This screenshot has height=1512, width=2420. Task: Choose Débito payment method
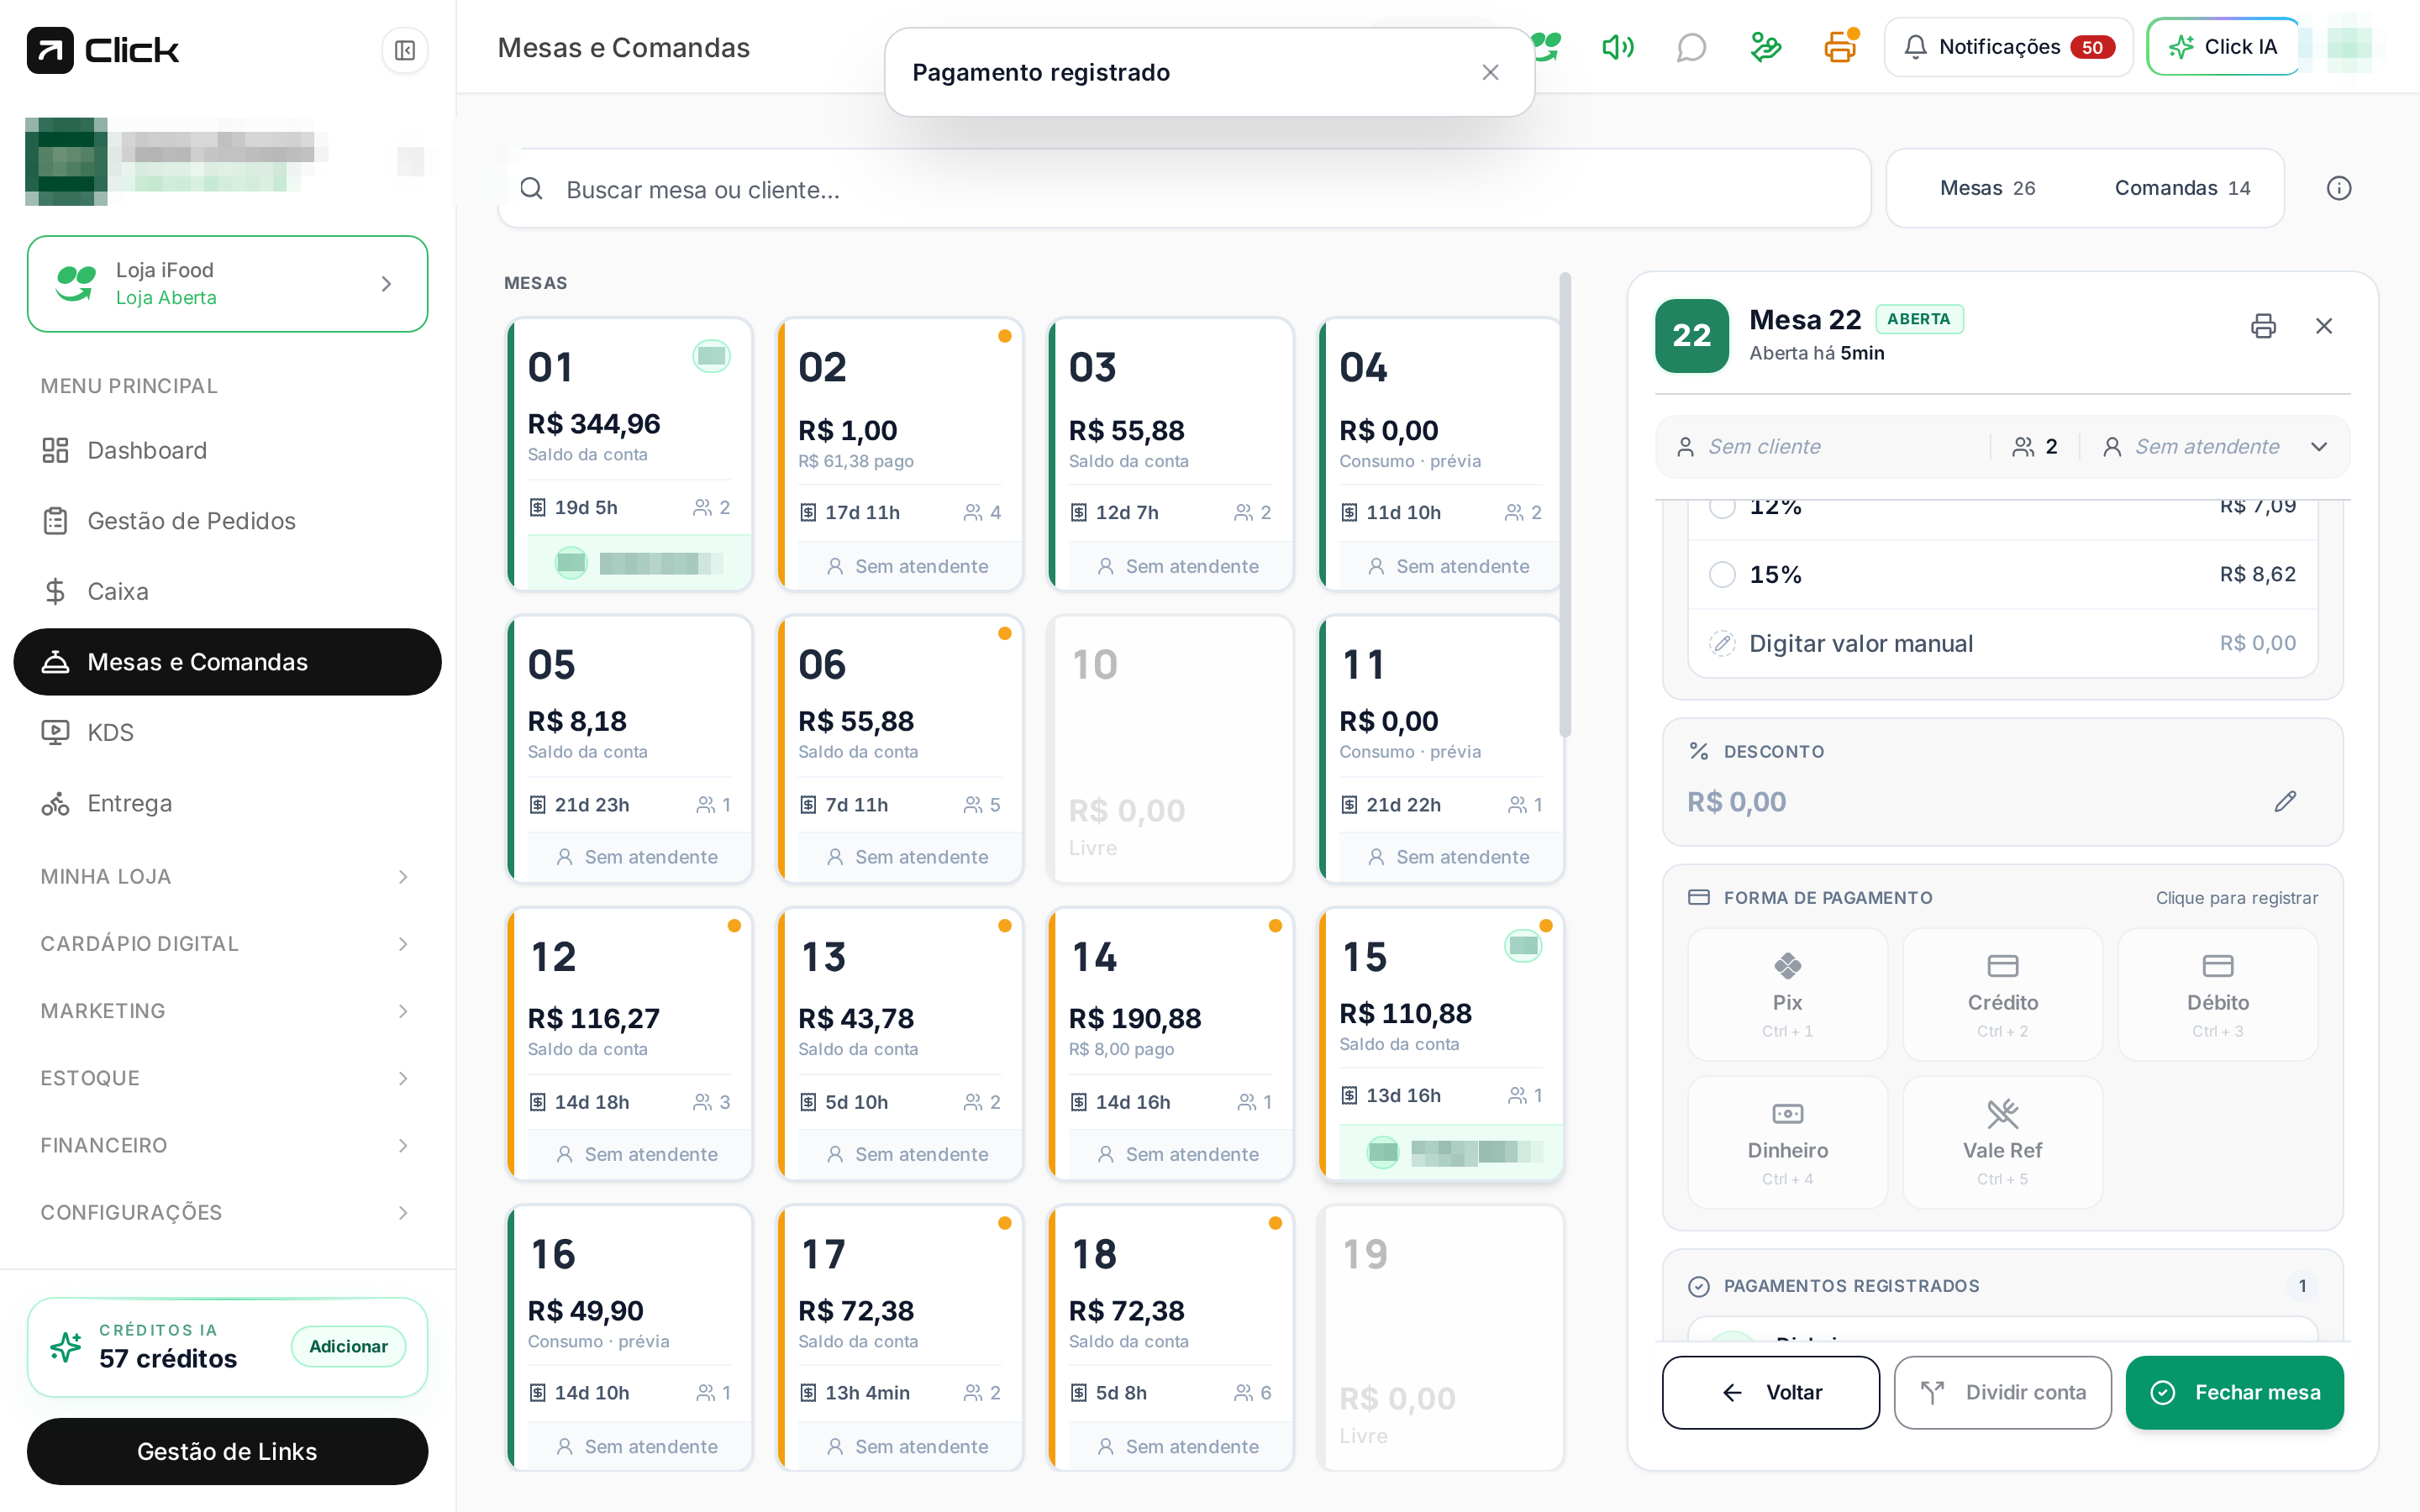click(2217, 994)
